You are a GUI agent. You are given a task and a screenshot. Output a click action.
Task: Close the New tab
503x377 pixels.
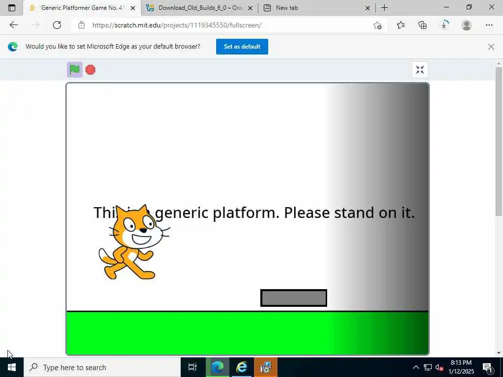(x=367, y=8)
